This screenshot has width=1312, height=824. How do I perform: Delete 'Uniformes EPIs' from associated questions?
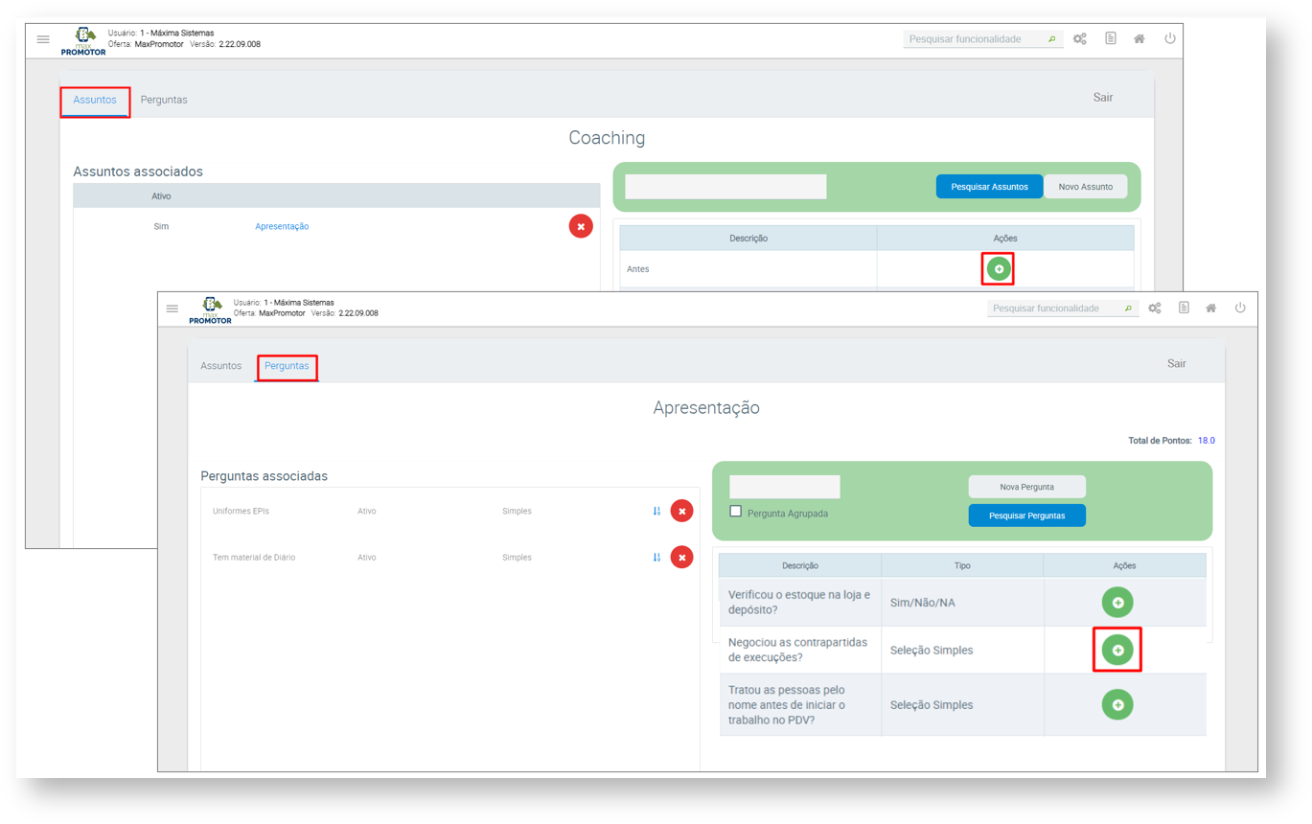coord(681,512)
